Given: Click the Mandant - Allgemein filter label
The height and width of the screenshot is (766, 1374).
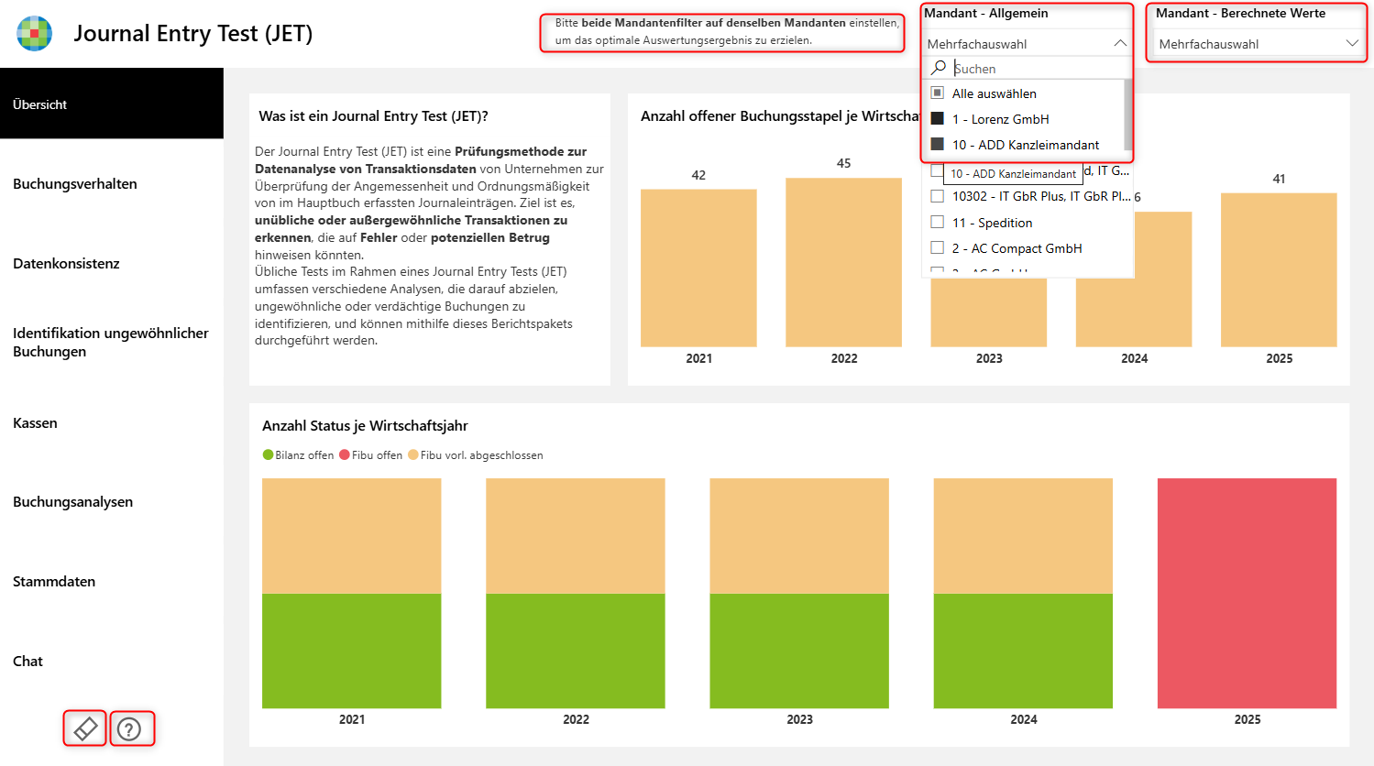Looking at the screenshot, I should click(985, 14).
